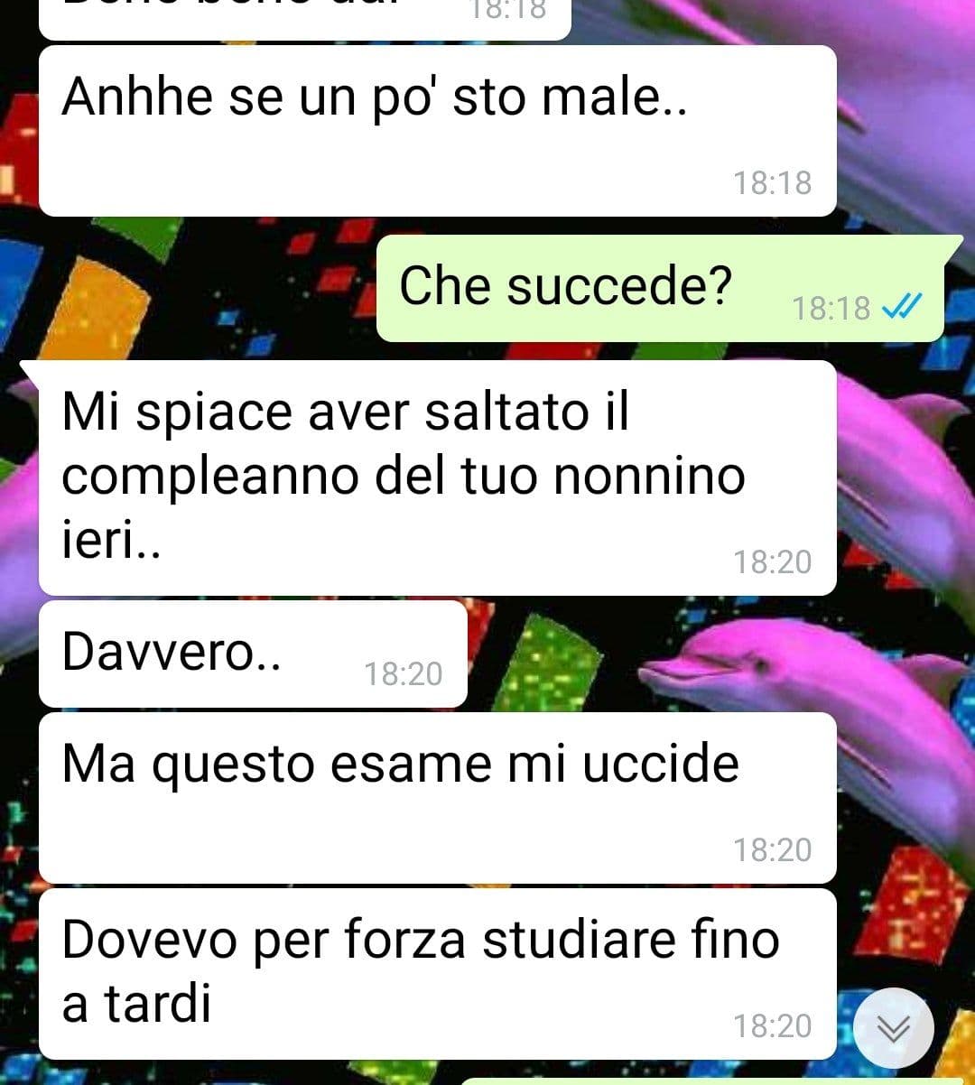Tap timestamp under 'Anhhe se un po' sto male'
The width and height of the screenshot is (975, 1085).
point(772,183)
